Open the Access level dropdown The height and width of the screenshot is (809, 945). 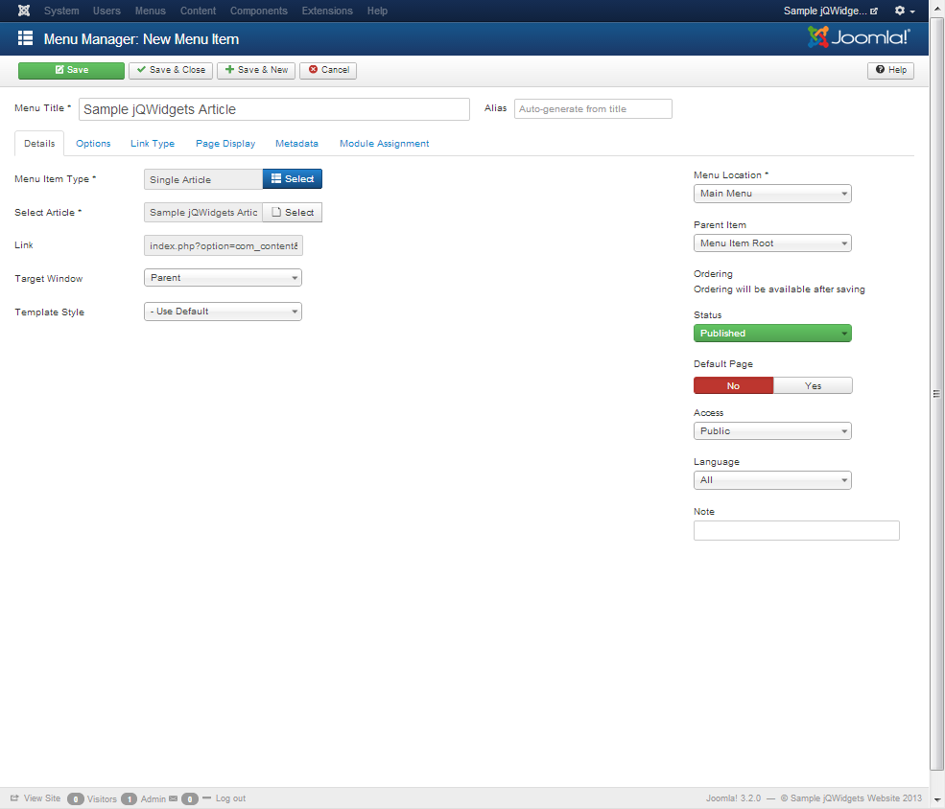pyautogui.click(x=772, y=431)
